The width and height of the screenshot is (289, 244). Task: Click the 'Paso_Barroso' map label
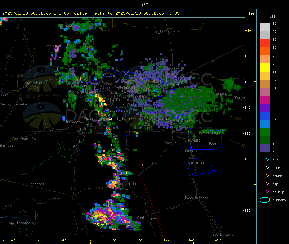click(x=197, y=198)
